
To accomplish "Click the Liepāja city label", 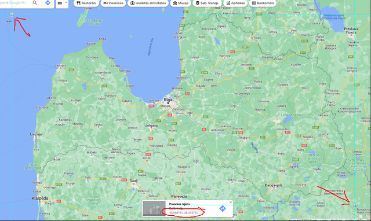I will 36,134.
